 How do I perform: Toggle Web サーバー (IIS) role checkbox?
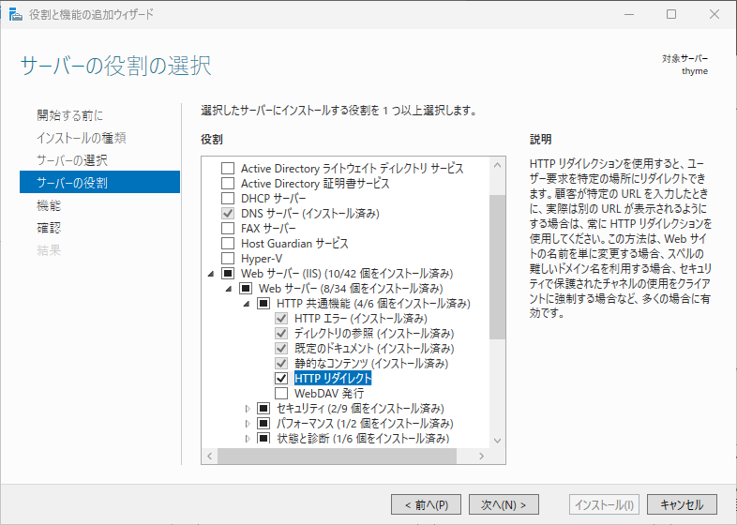point(228,274)
